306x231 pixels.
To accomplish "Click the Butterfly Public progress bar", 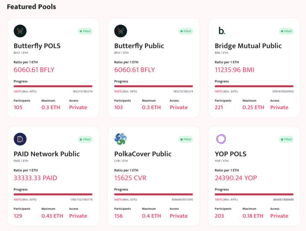I will pos(153,87).
